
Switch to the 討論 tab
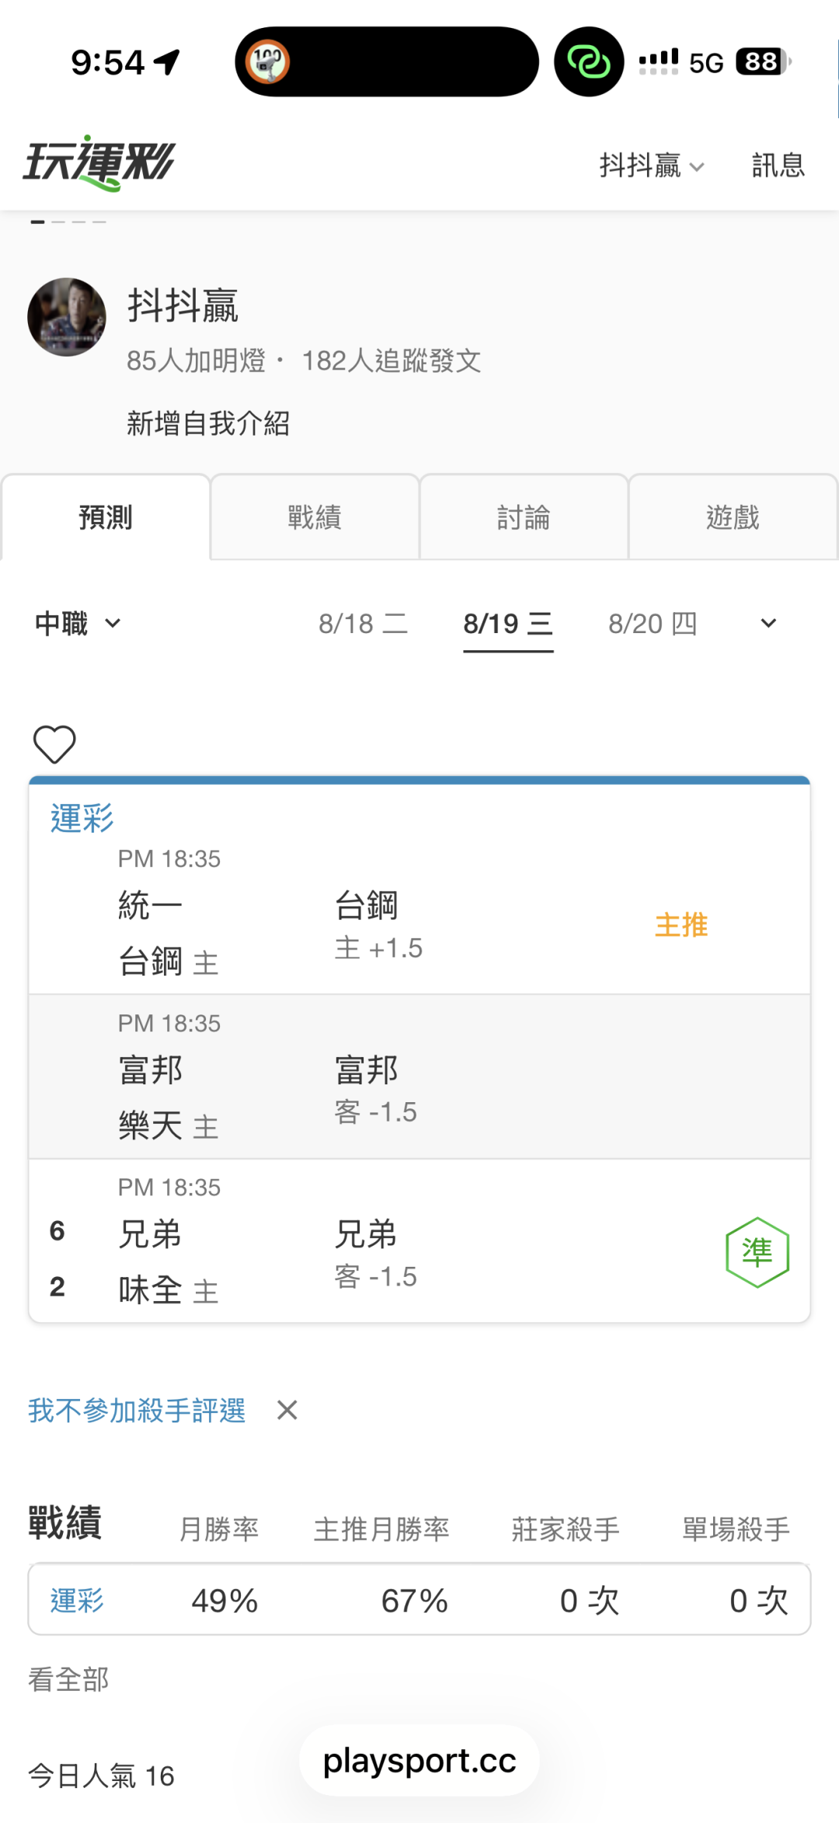(524, 517)
